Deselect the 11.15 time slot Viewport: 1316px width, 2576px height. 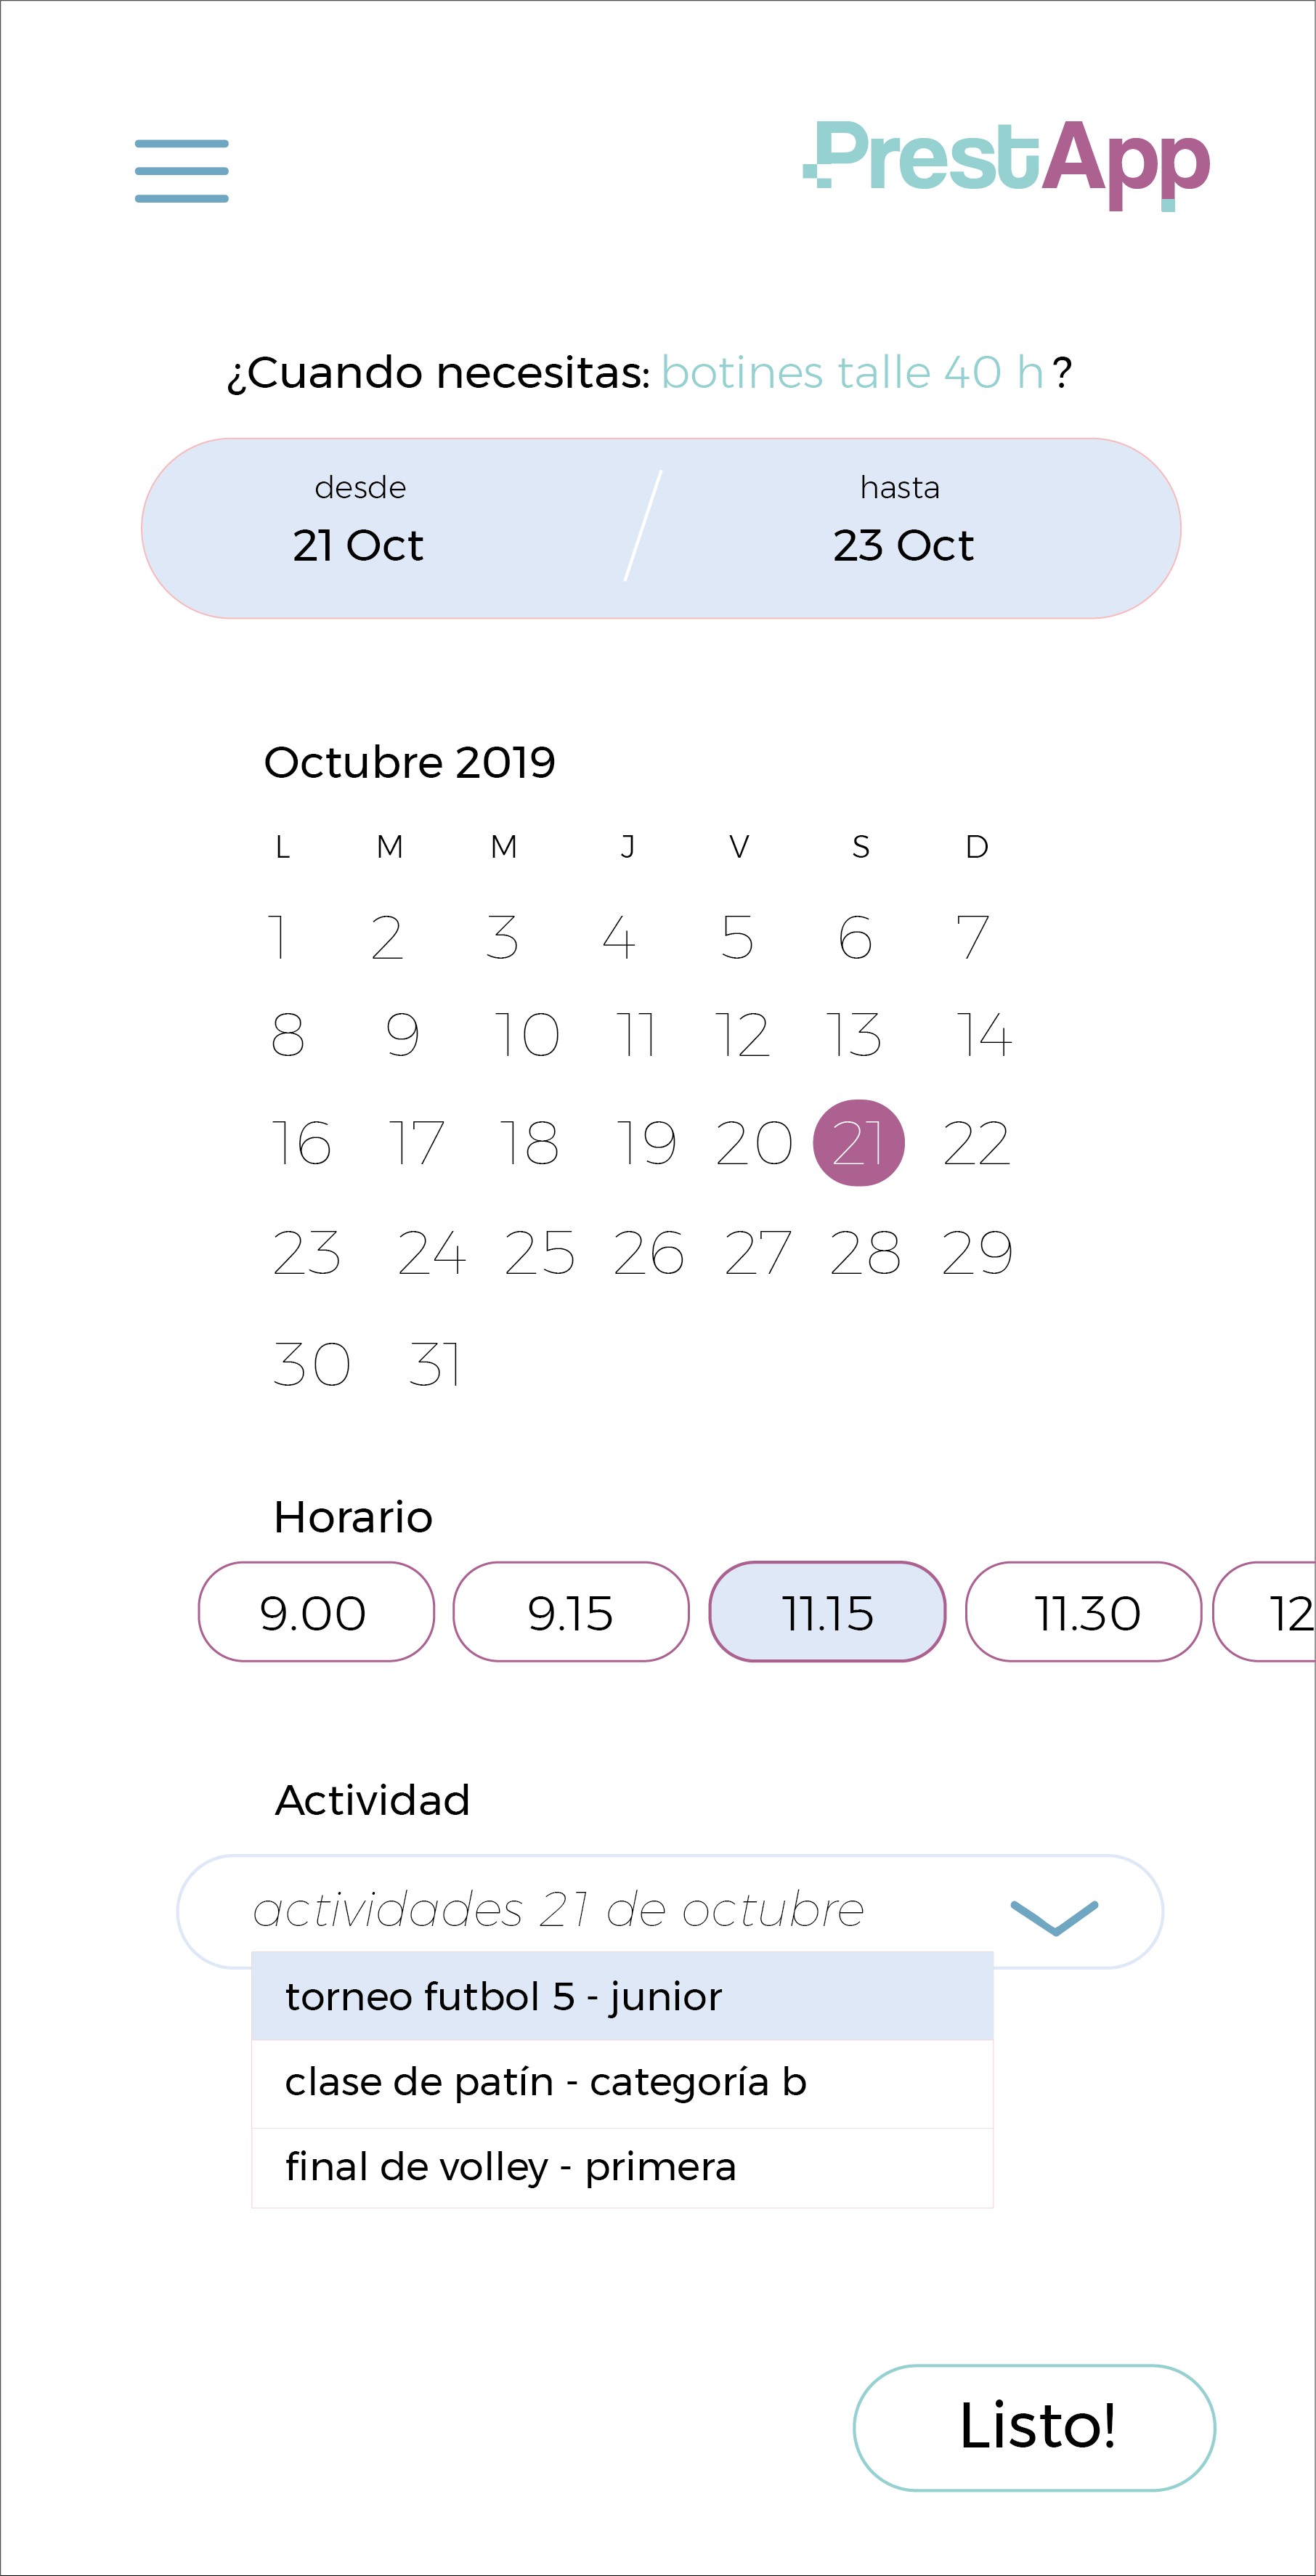click(827, 1612)
